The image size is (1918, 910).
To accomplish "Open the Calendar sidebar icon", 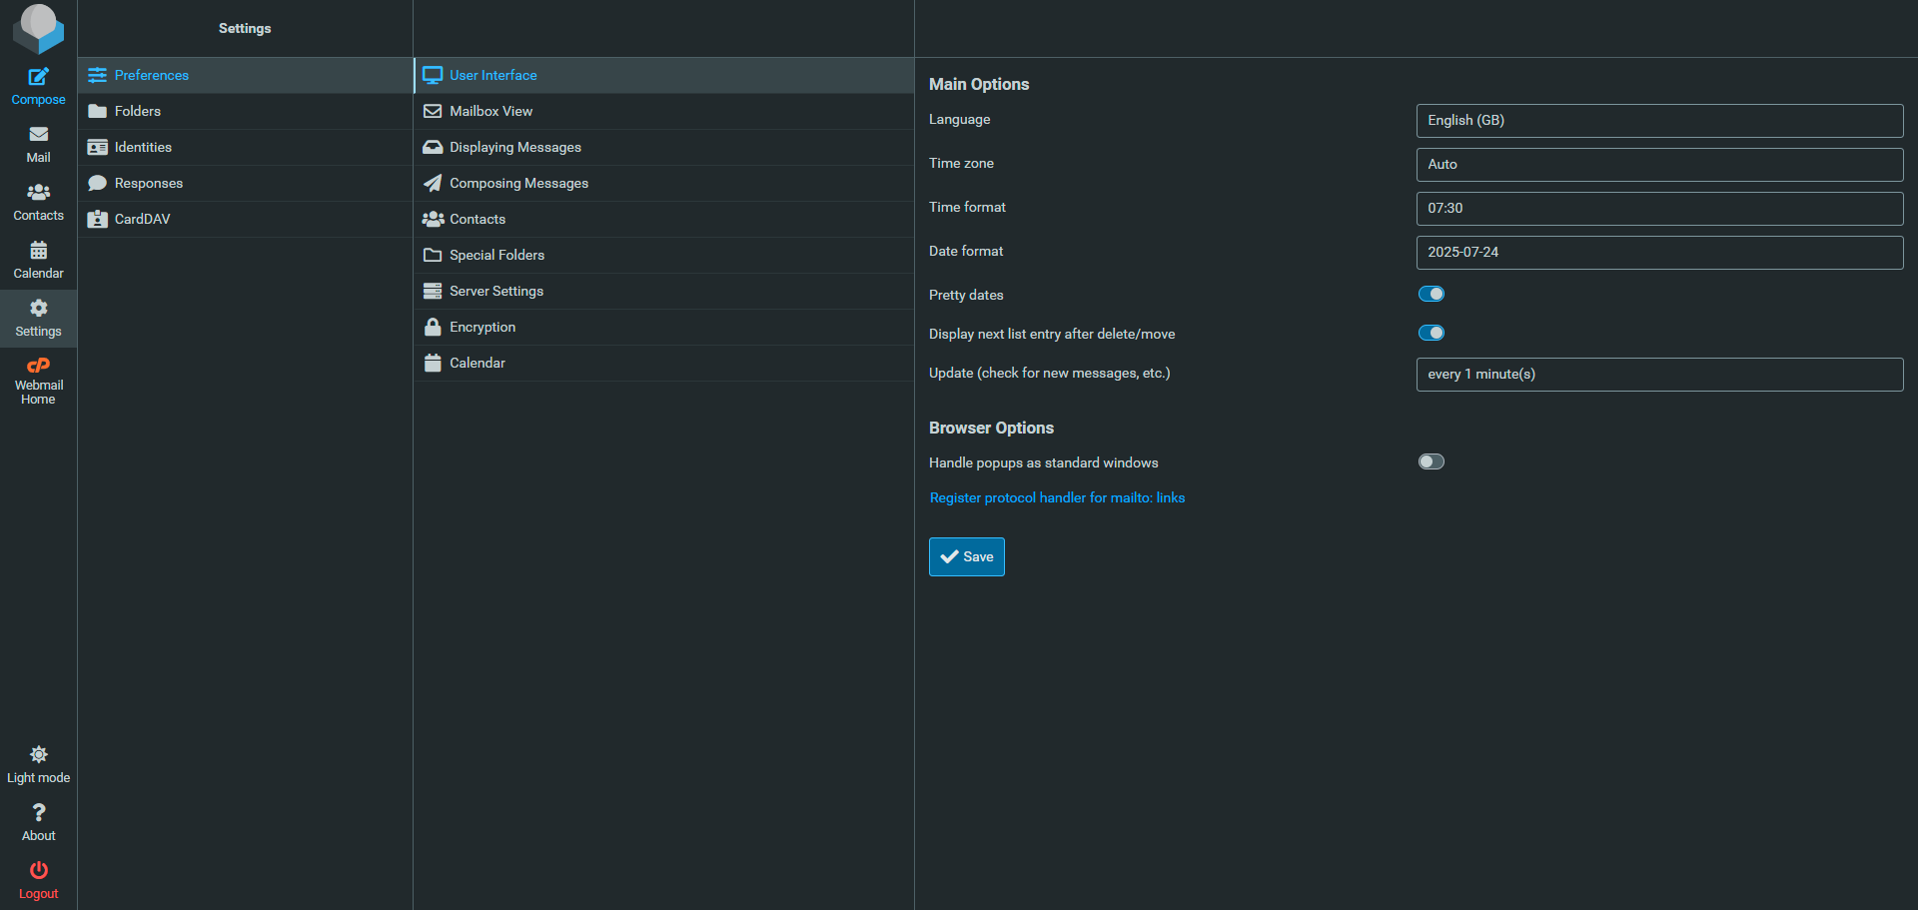I will click(38, 251).
